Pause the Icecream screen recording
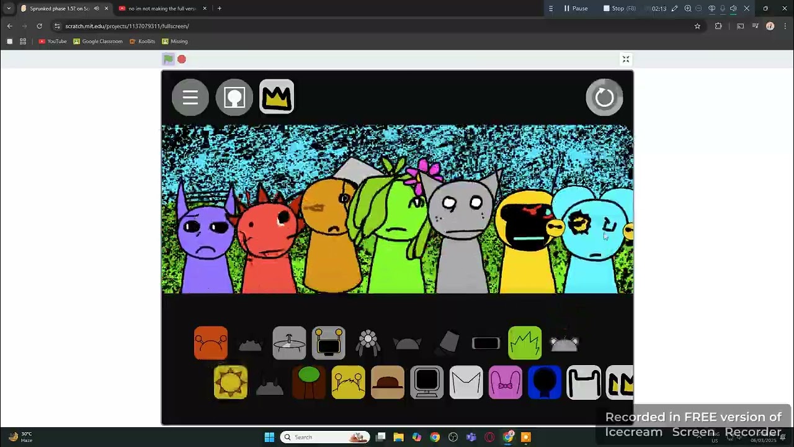Image resolution: width=794 pixels, height=447 pixels. coord(576,8)
